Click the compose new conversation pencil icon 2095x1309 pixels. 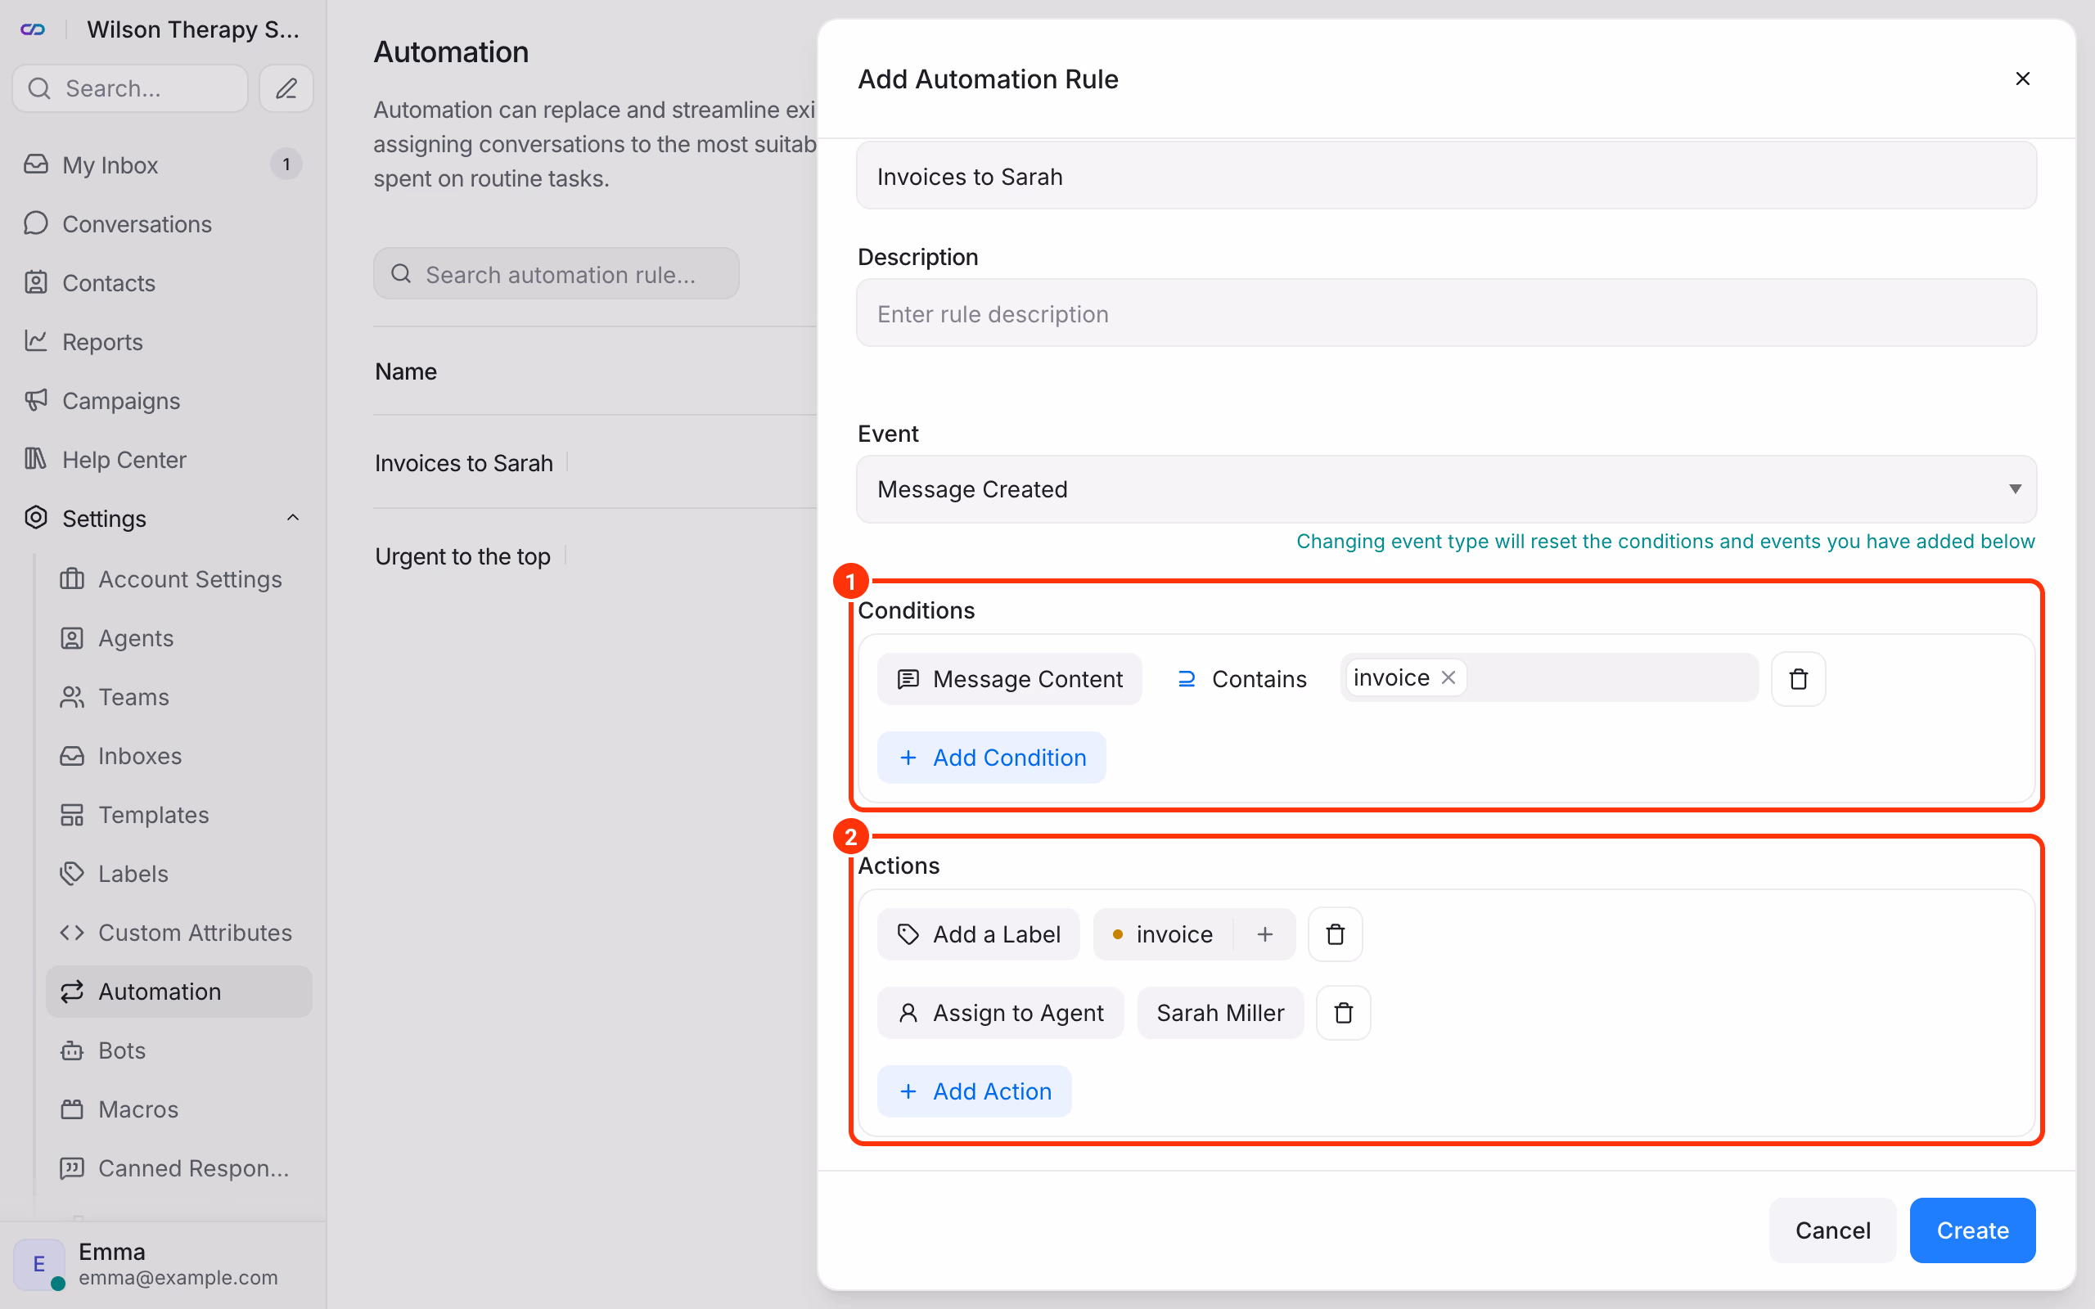point(286,88)
